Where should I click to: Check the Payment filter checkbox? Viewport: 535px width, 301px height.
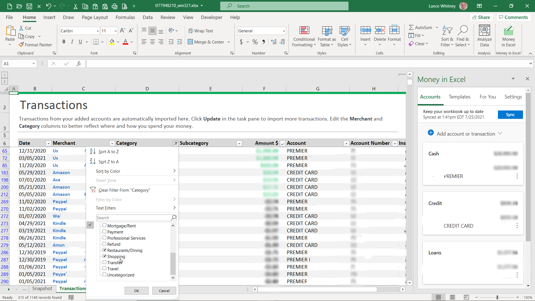[x=104, y=232]
